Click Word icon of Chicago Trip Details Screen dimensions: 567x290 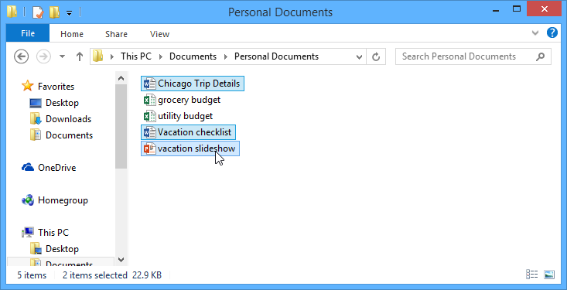[x=150, y=84]
